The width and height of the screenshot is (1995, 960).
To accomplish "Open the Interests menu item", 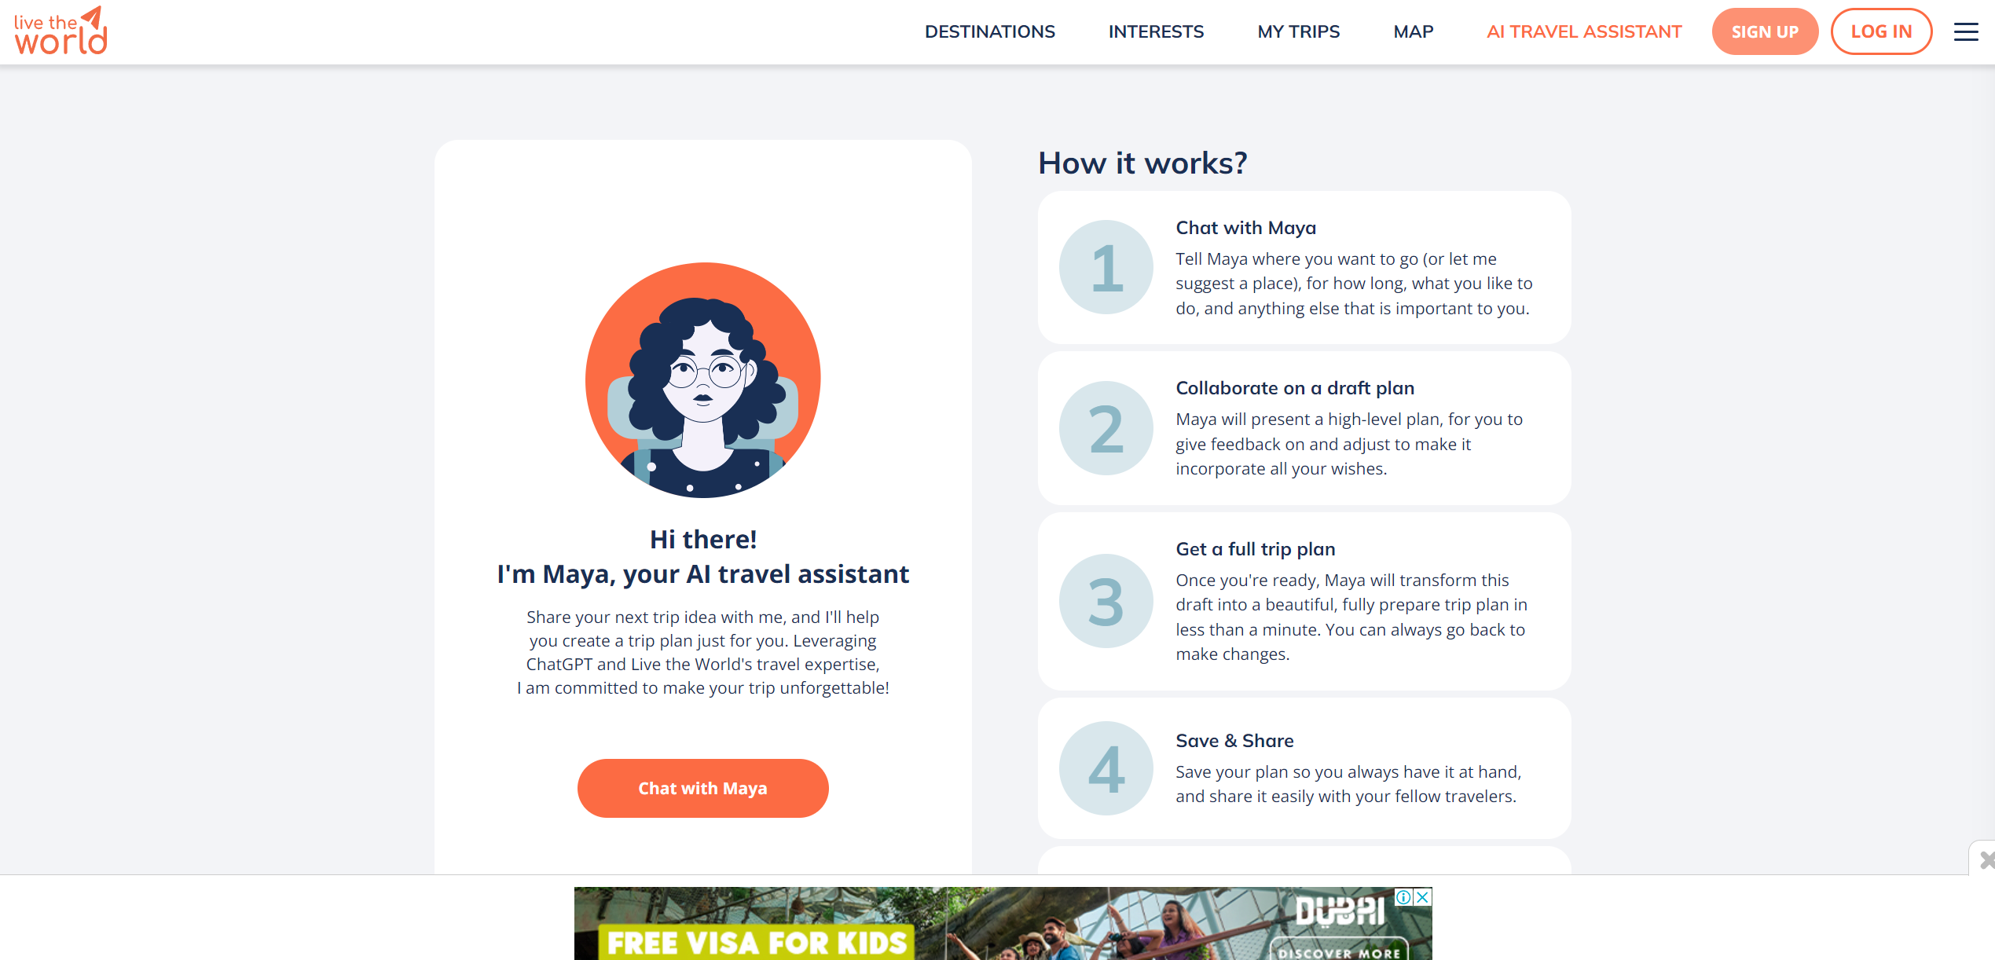I will click(1156, 31).
